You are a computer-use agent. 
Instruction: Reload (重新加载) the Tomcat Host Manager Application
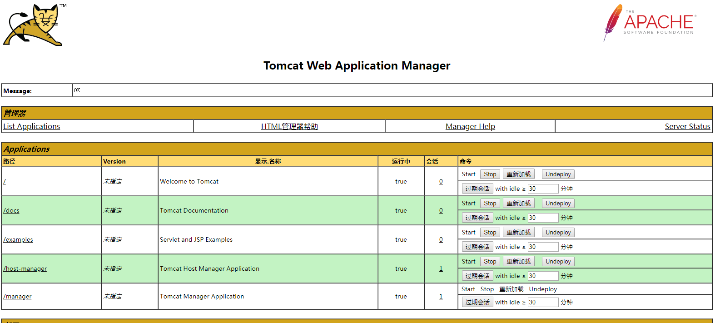[x=519, y=261]
